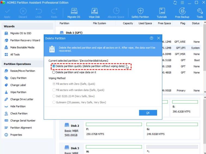Close the Delete Partition dialog
This screenshot has width=206, height=154.
[x=158, y=38]
